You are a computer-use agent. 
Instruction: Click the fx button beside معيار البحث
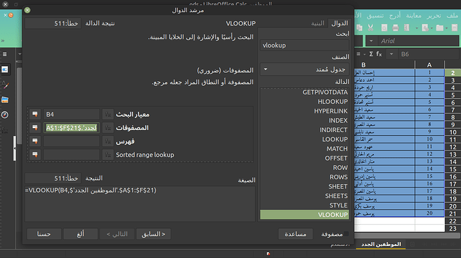108,114
